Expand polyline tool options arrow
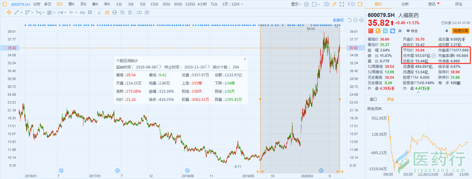This screenshot has height=179, width=472. click(43, 12)
